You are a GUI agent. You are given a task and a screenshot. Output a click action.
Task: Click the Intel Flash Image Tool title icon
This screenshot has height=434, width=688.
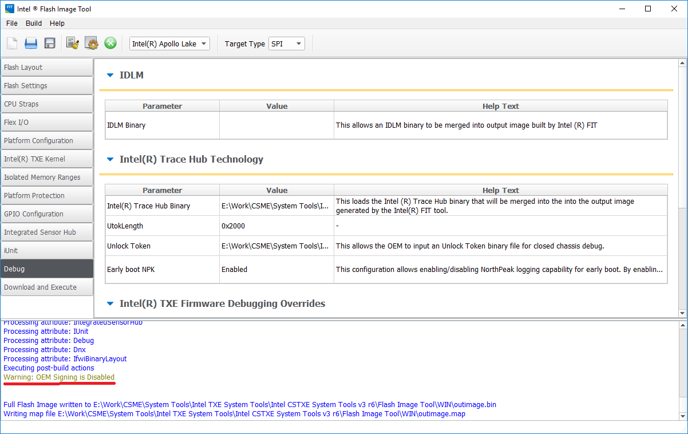click(9, 9)
